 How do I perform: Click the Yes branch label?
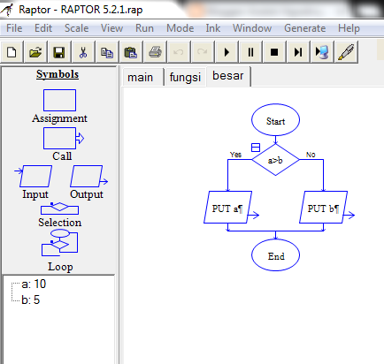tap(235, 155)
